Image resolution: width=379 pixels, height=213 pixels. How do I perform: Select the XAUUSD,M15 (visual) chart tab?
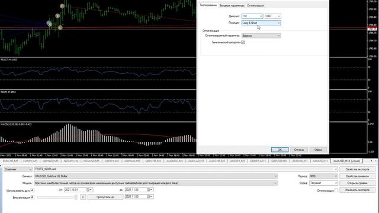(x=346, y=161)
